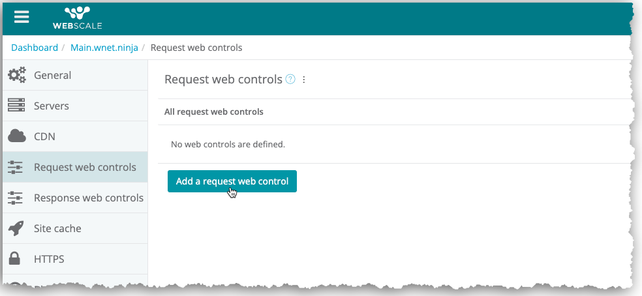
Task: Open Main.wnet.ninja breadcrumb link
Action: (x=104, y=48)
